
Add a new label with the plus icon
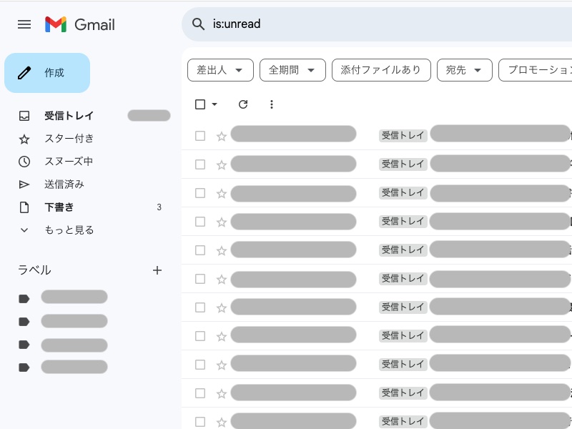click(157, 270)
